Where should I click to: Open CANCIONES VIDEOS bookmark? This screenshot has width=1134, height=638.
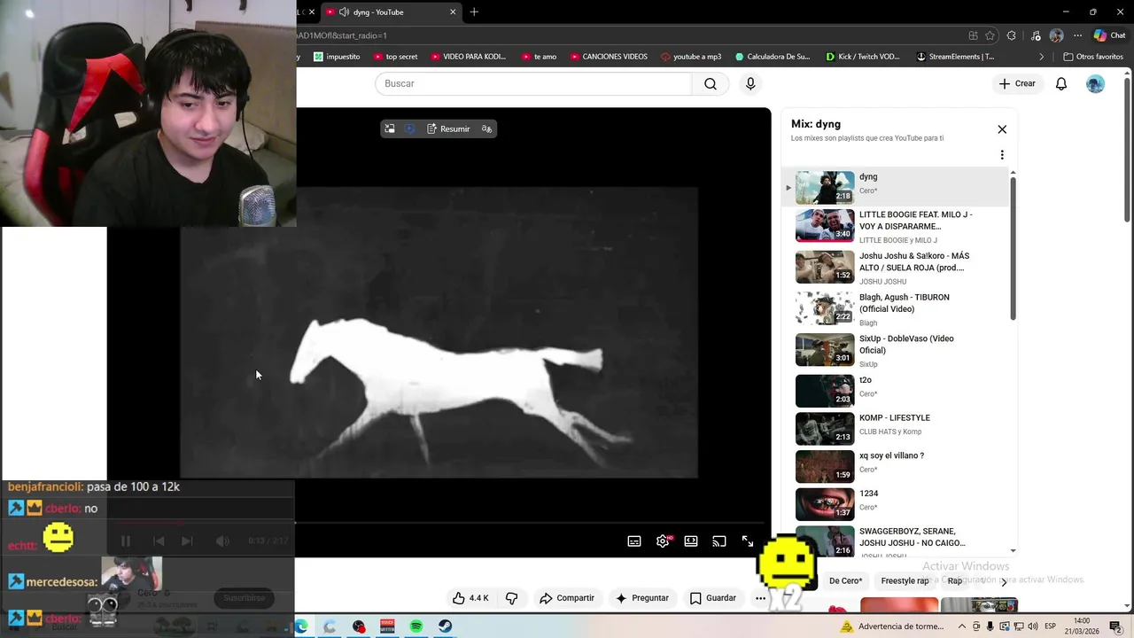pos(609,57)
